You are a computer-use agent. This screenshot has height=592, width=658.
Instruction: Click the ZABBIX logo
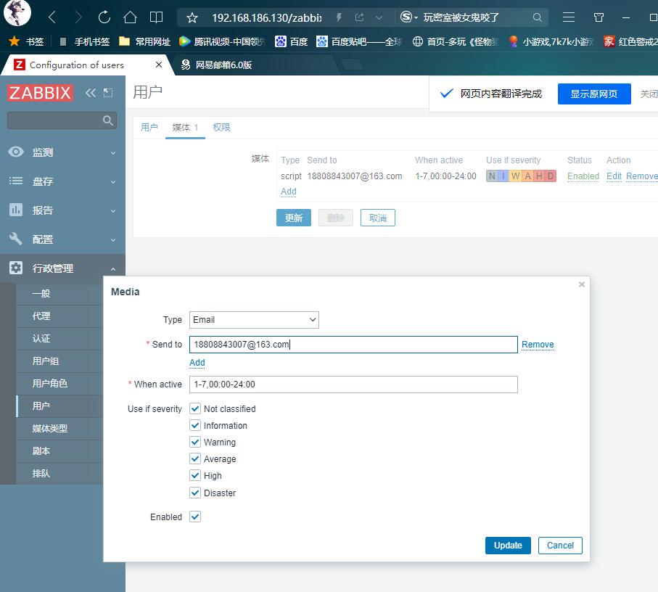coord(41,93)
